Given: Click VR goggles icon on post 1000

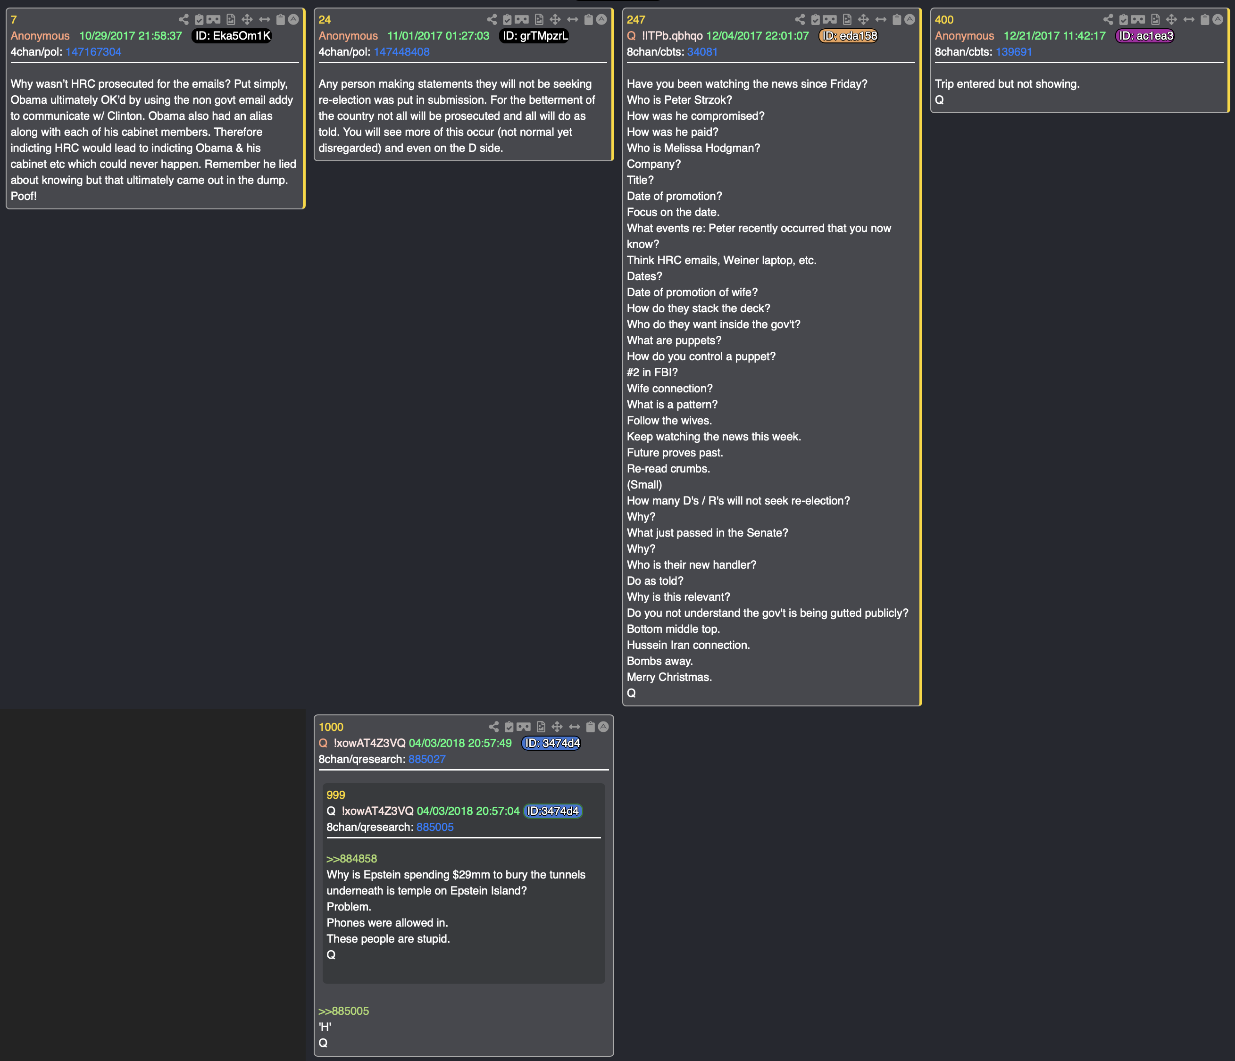Looking at the screenshot, I should click(x=523, y=727).
